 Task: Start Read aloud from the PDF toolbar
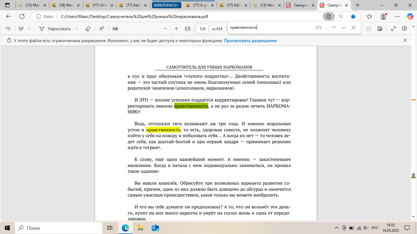point(102,29)
